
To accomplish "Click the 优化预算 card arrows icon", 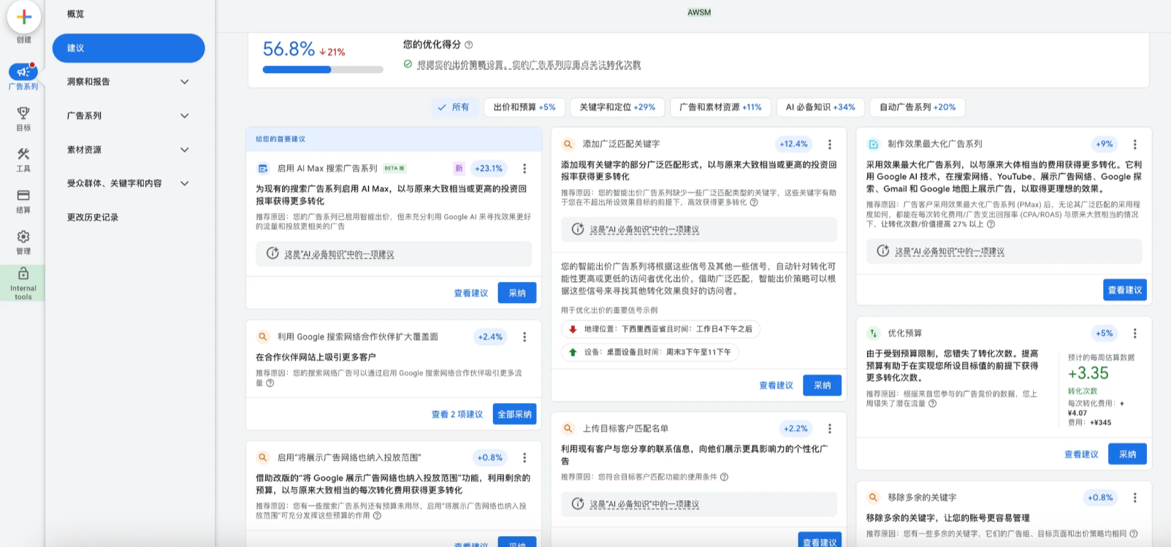I will (x=873, y=334).
